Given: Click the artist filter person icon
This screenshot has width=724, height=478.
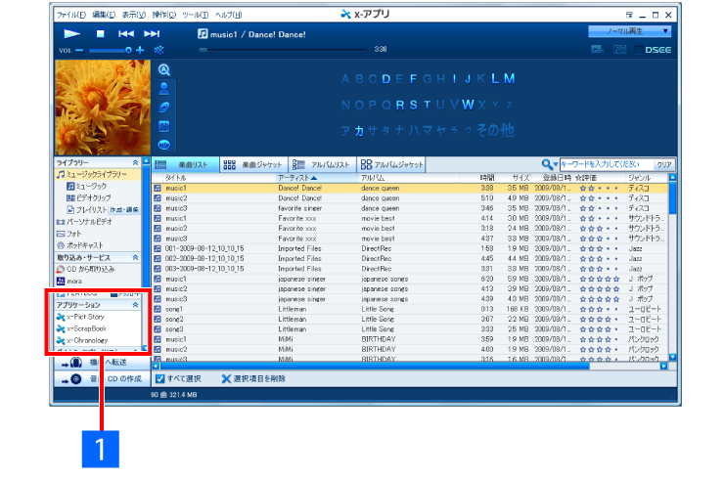Looking at the screenshot, I should pyautogui.click(x=164, y=88).
